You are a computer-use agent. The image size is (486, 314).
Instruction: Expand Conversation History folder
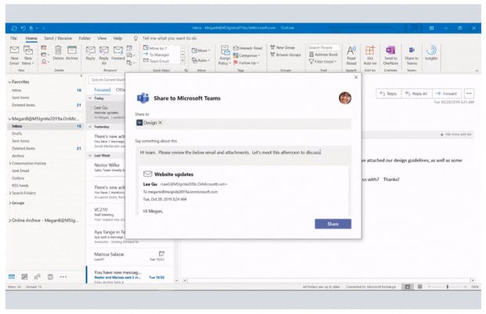click(10, 163)
